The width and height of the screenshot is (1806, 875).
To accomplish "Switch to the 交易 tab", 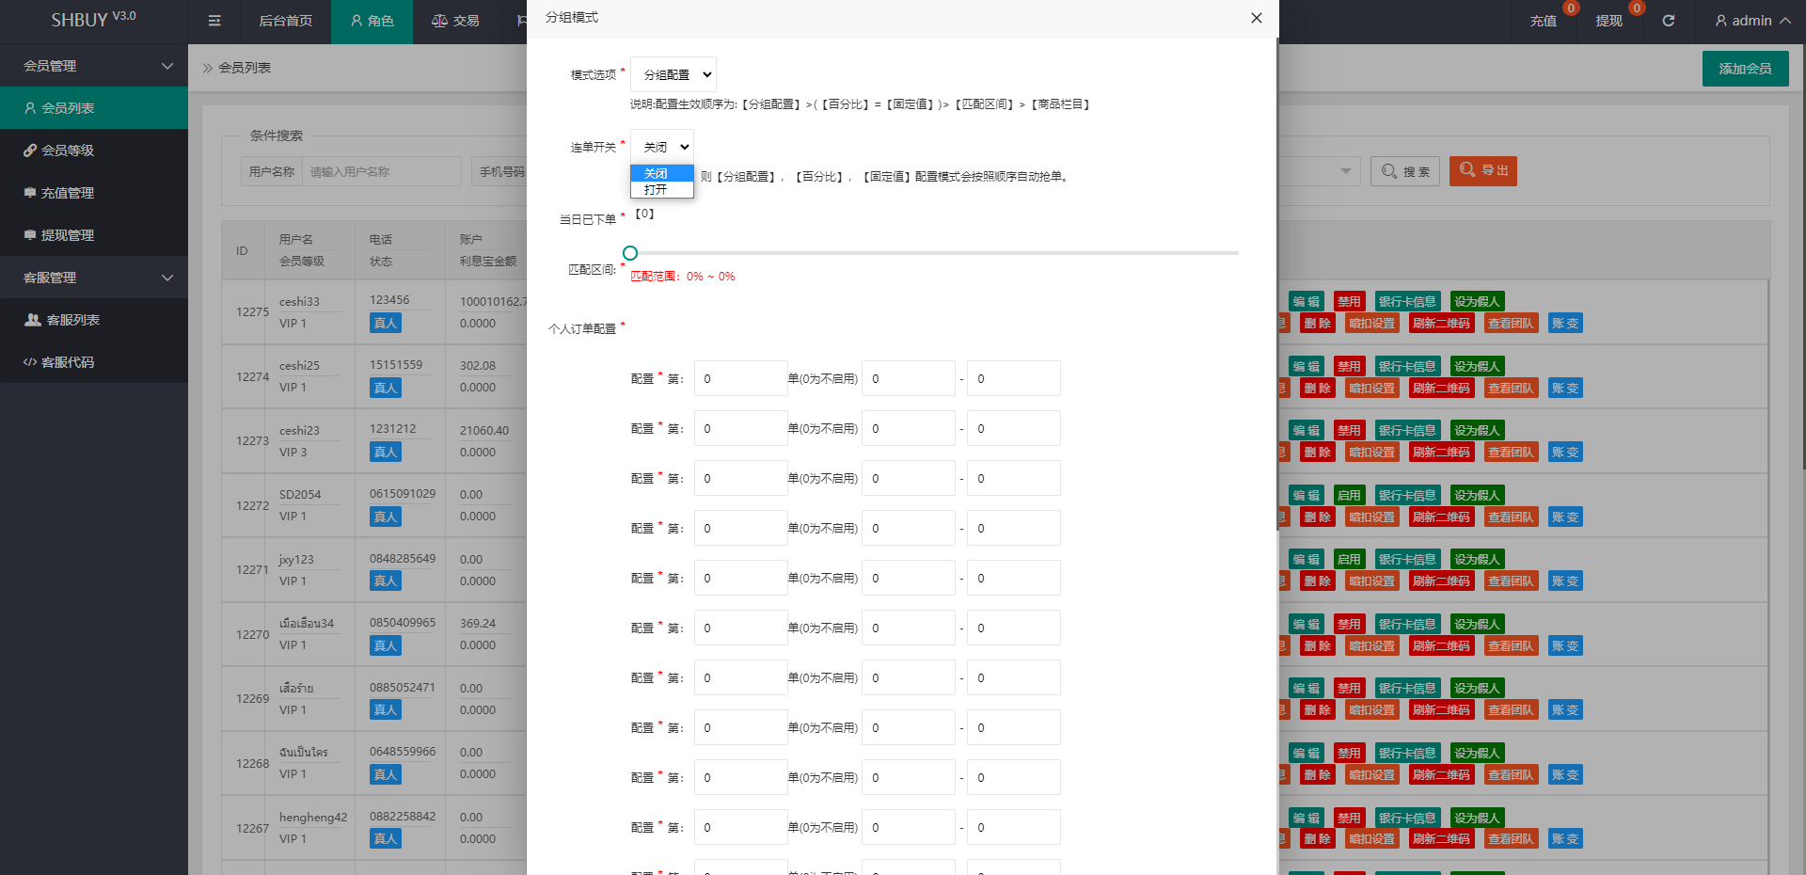I will point(455,21).
